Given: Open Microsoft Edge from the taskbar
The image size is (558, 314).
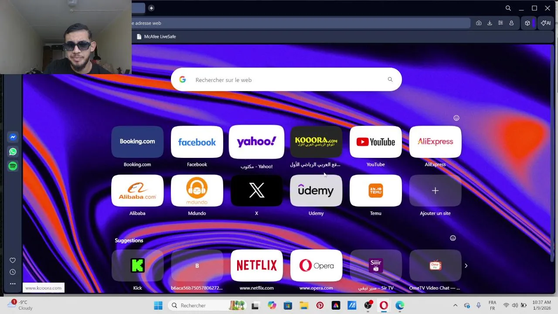Looking at the screenshot, I should tap(400, 305).
